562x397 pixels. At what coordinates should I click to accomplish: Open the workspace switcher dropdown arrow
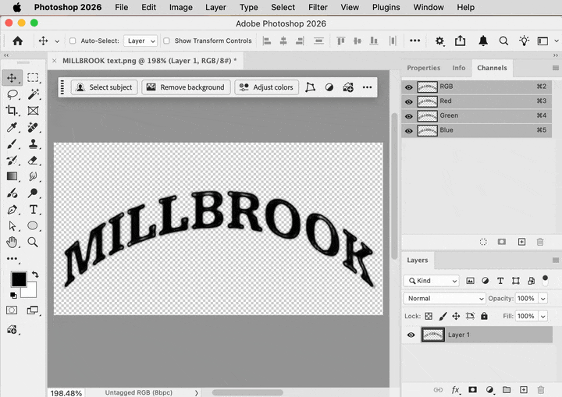(x=556, y=41)
